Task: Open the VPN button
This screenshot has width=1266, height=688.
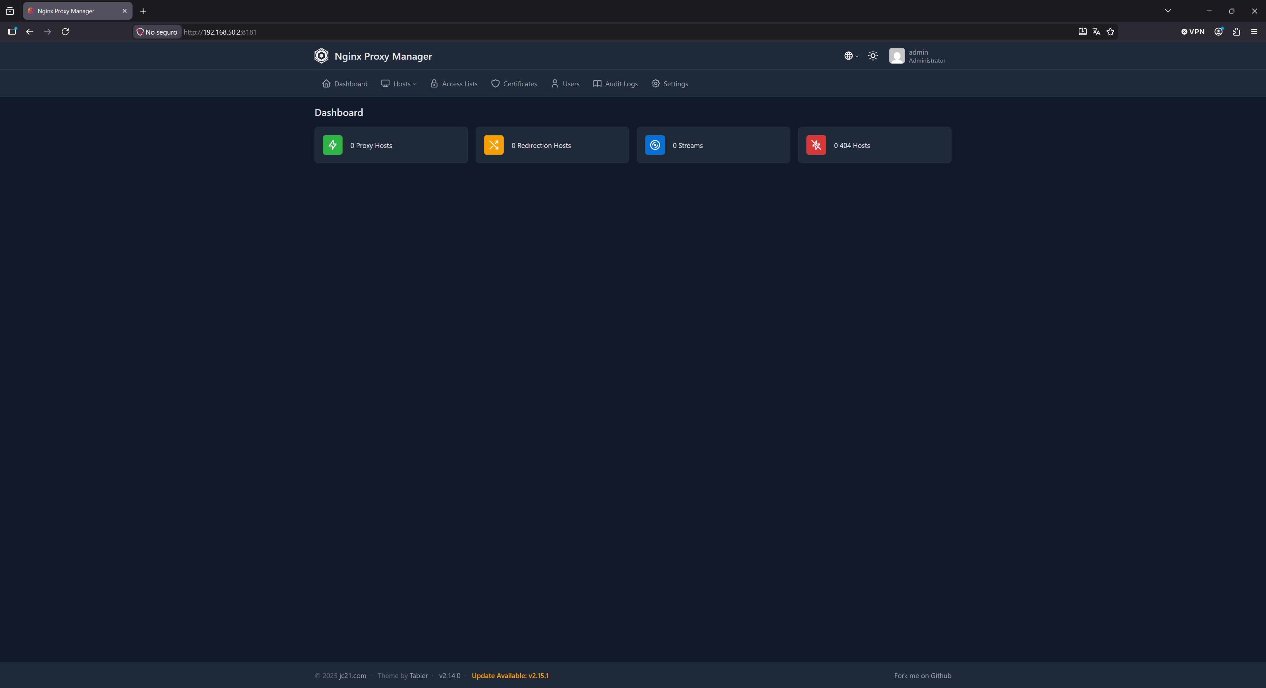Action: click(1193, 31)
